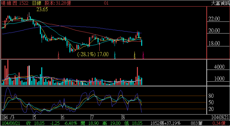
Task: Click month 8 on the date axis
Action: pos(124,117)
